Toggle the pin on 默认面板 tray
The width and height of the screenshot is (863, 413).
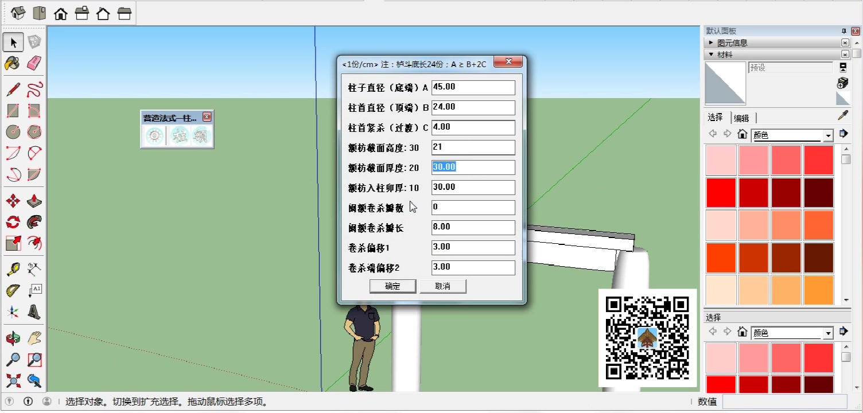click(x=844, y=31)
